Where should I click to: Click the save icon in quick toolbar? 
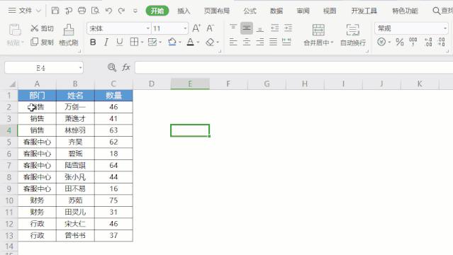pyautogui.click(x=55, y=11)
